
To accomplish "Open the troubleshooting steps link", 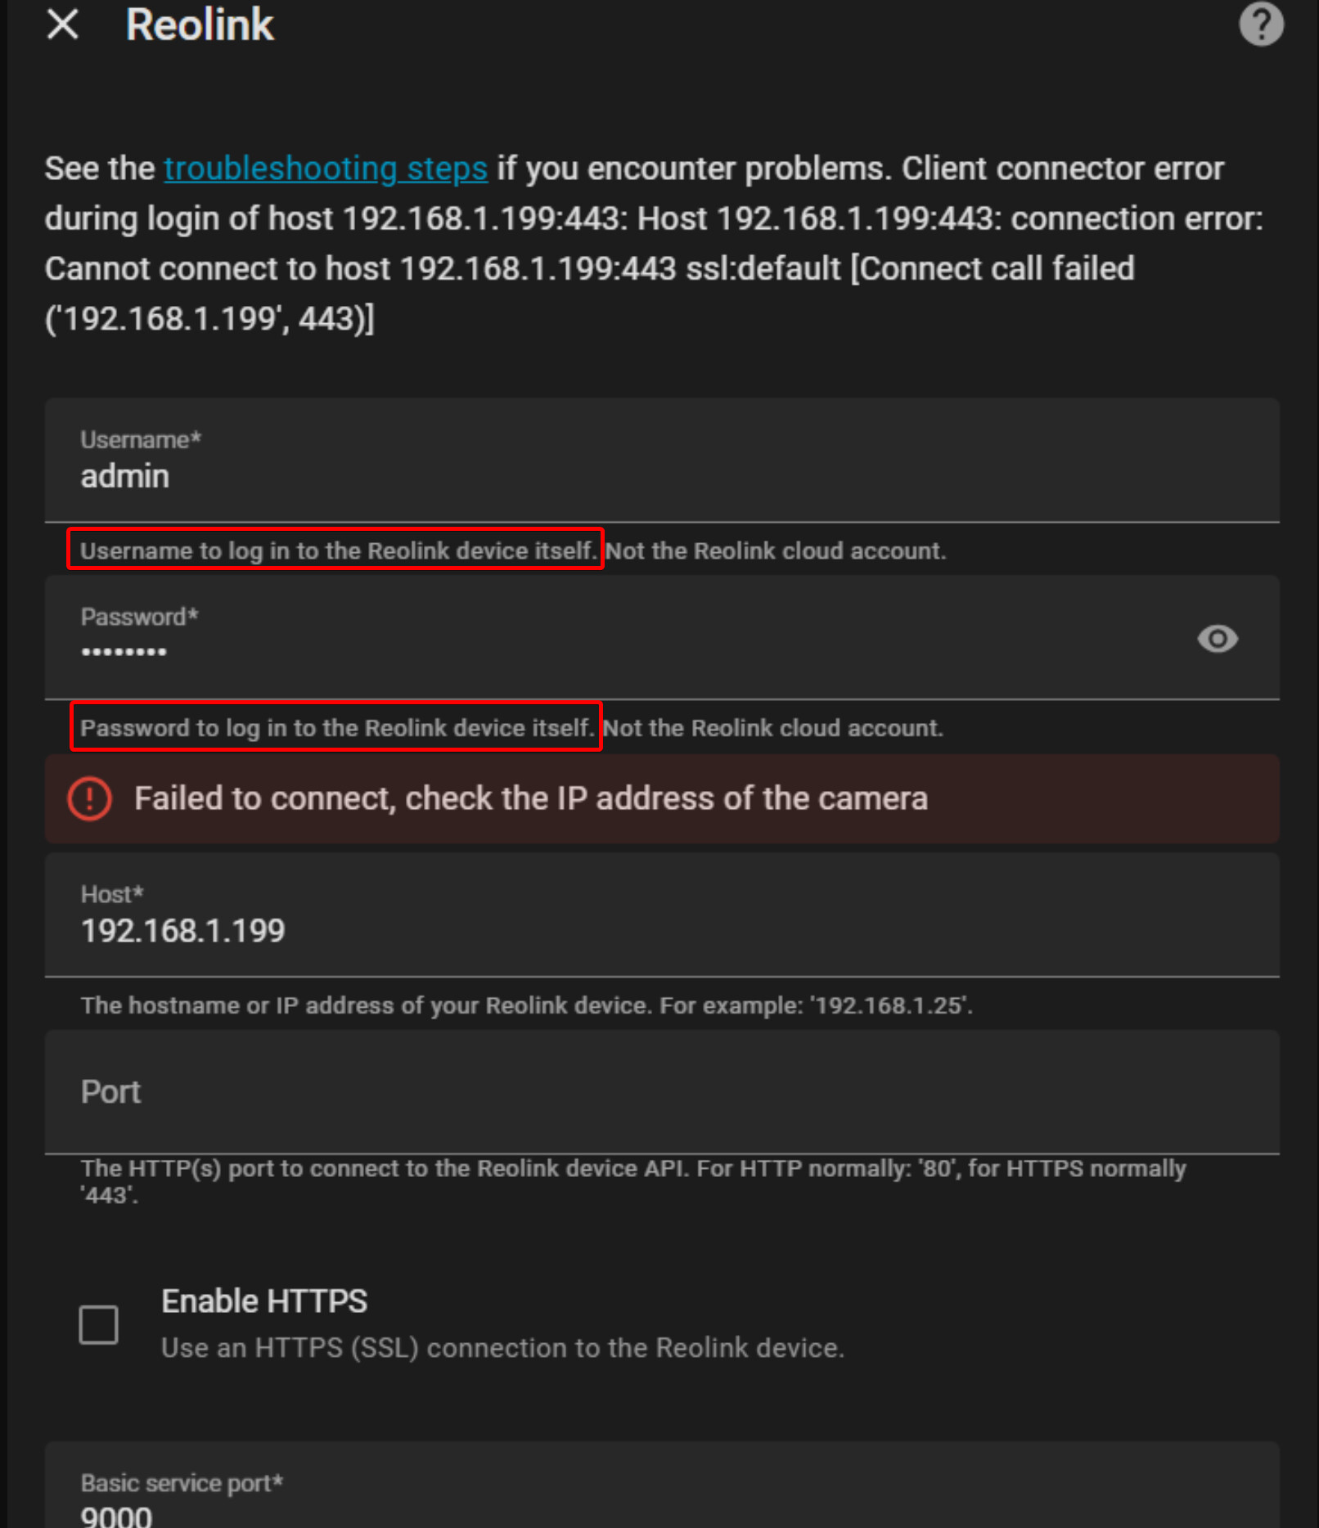I will 326,169.
